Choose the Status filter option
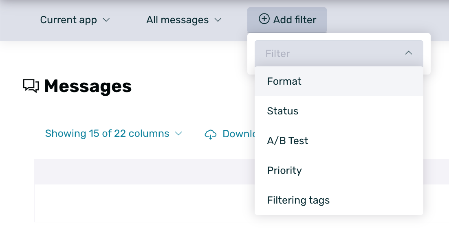The height and width of the screenshot is (237, 449). [x=282, y=111]
